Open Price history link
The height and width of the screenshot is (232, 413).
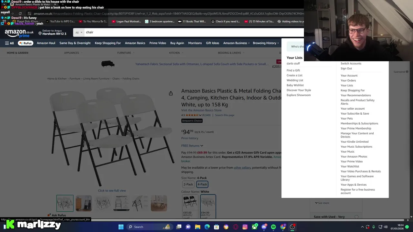[x=190, y=138]
